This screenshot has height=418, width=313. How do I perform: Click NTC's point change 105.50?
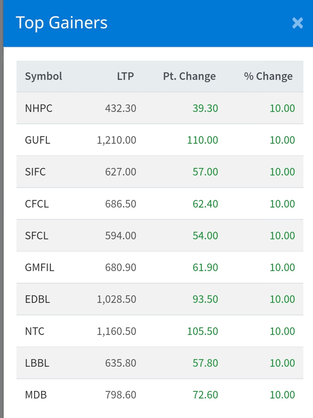click(202, 331)
